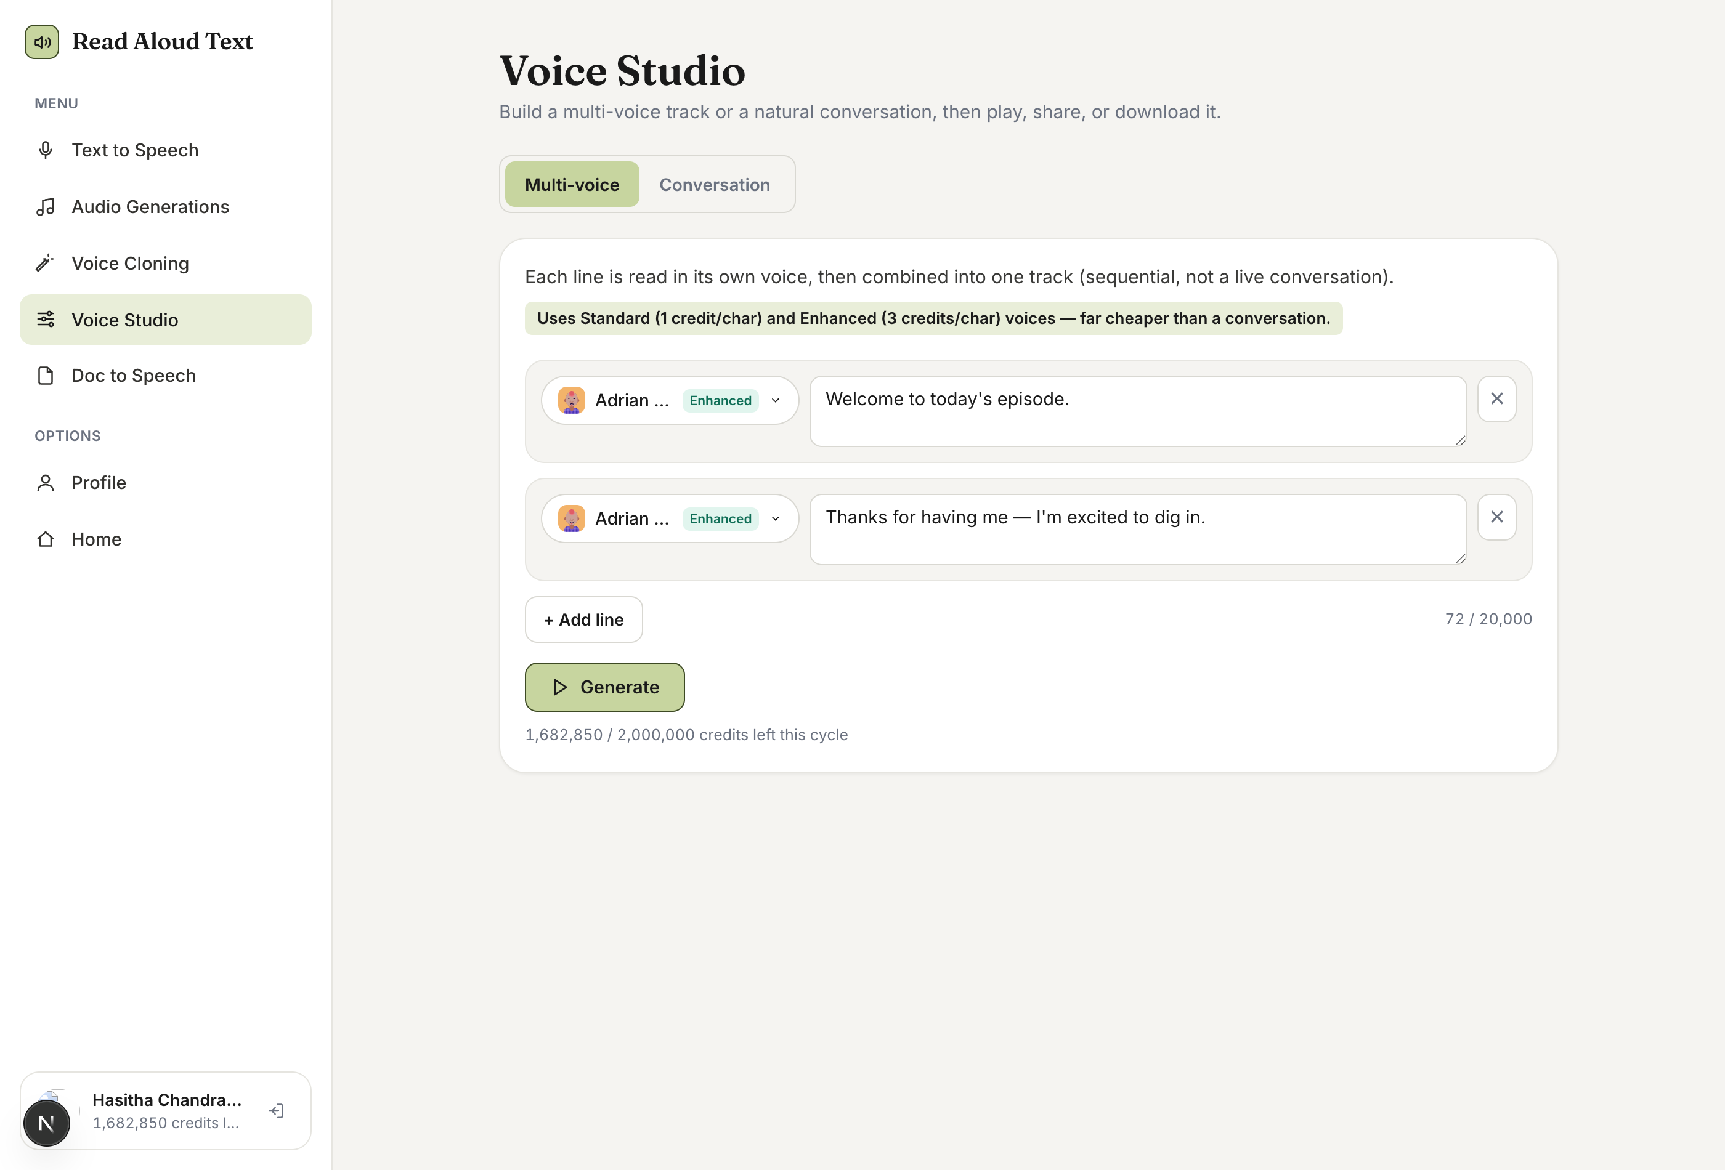Image resolution: width=1725 pixels, height=1170 pixels.
Task: Remove the 'Welcome to today's episode' line
Action: pyautogui.click(x=1496, y=398)
